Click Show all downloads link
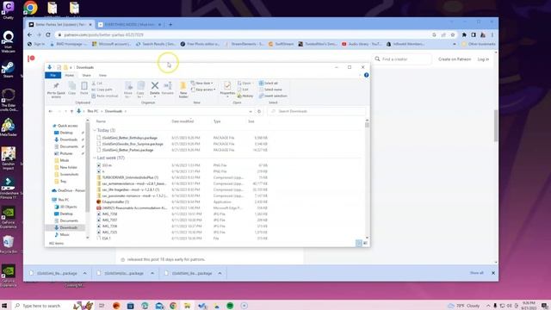 pyautogui.click(x=476, y=273)
